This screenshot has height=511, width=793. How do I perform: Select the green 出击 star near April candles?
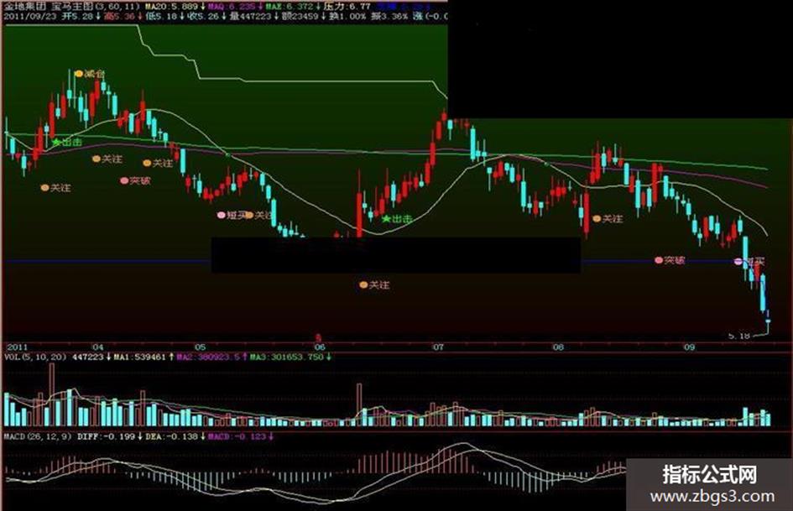click(67, 143)
